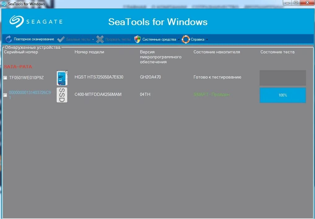
Task: Click Состояние теста column header
Action: (x=278, y=52)
